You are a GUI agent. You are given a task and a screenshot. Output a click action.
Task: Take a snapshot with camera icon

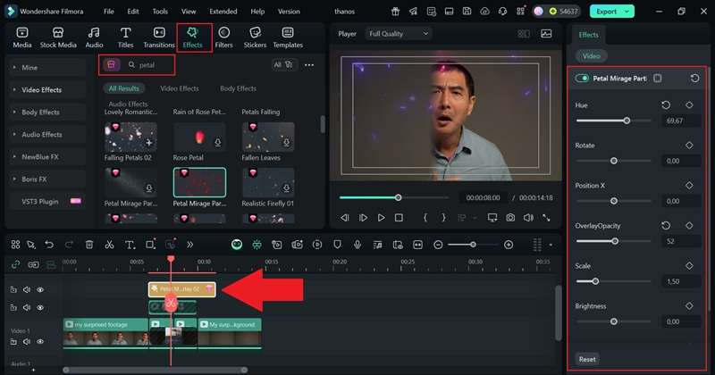click(510, 218)
